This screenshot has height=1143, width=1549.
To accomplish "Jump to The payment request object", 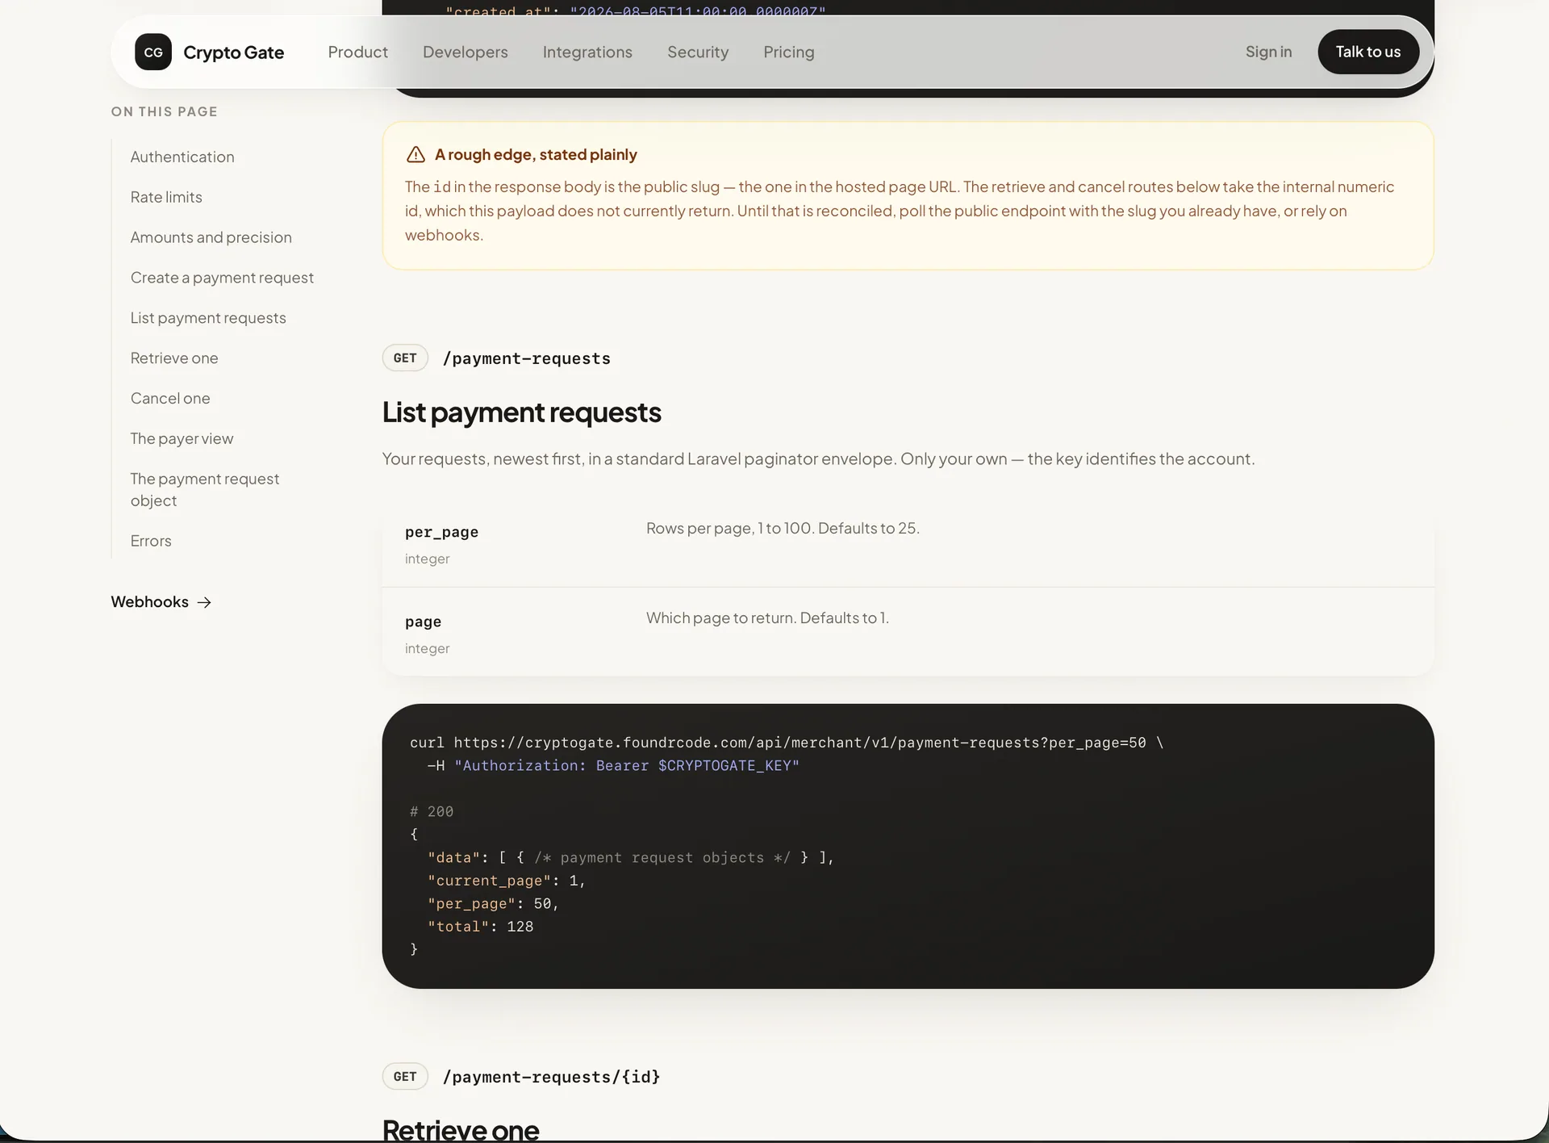I will 205,489.
